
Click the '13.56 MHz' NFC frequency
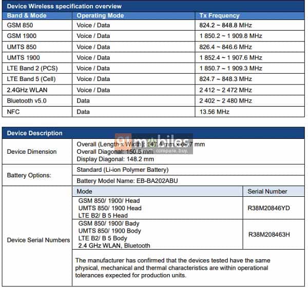pos(214,112)
